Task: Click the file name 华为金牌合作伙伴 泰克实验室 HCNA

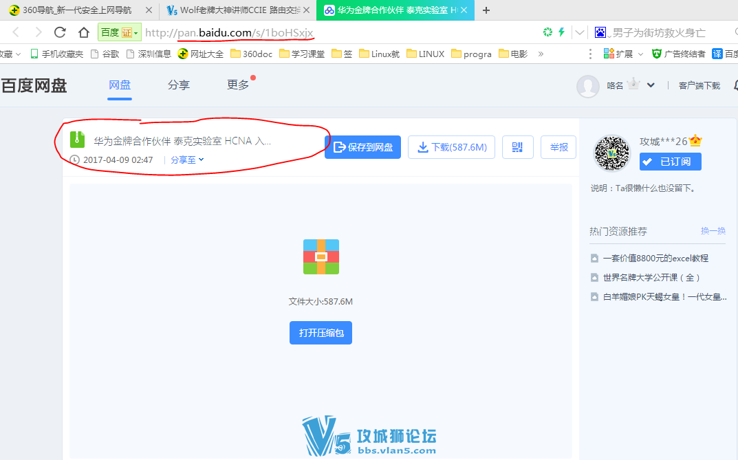Action: (x=182, y=141)
